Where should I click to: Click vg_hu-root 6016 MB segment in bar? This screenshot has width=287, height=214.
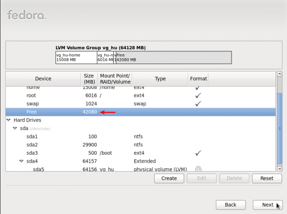(x=105, y=57)
